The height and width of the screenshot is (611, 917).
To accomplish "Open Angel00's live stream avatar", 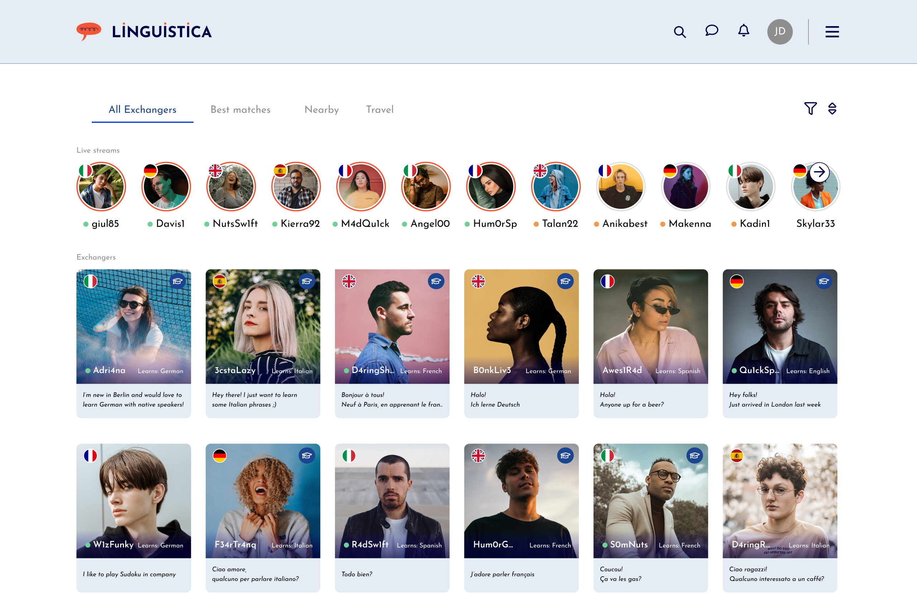I will pyautogui.click(x=426, y=186).
